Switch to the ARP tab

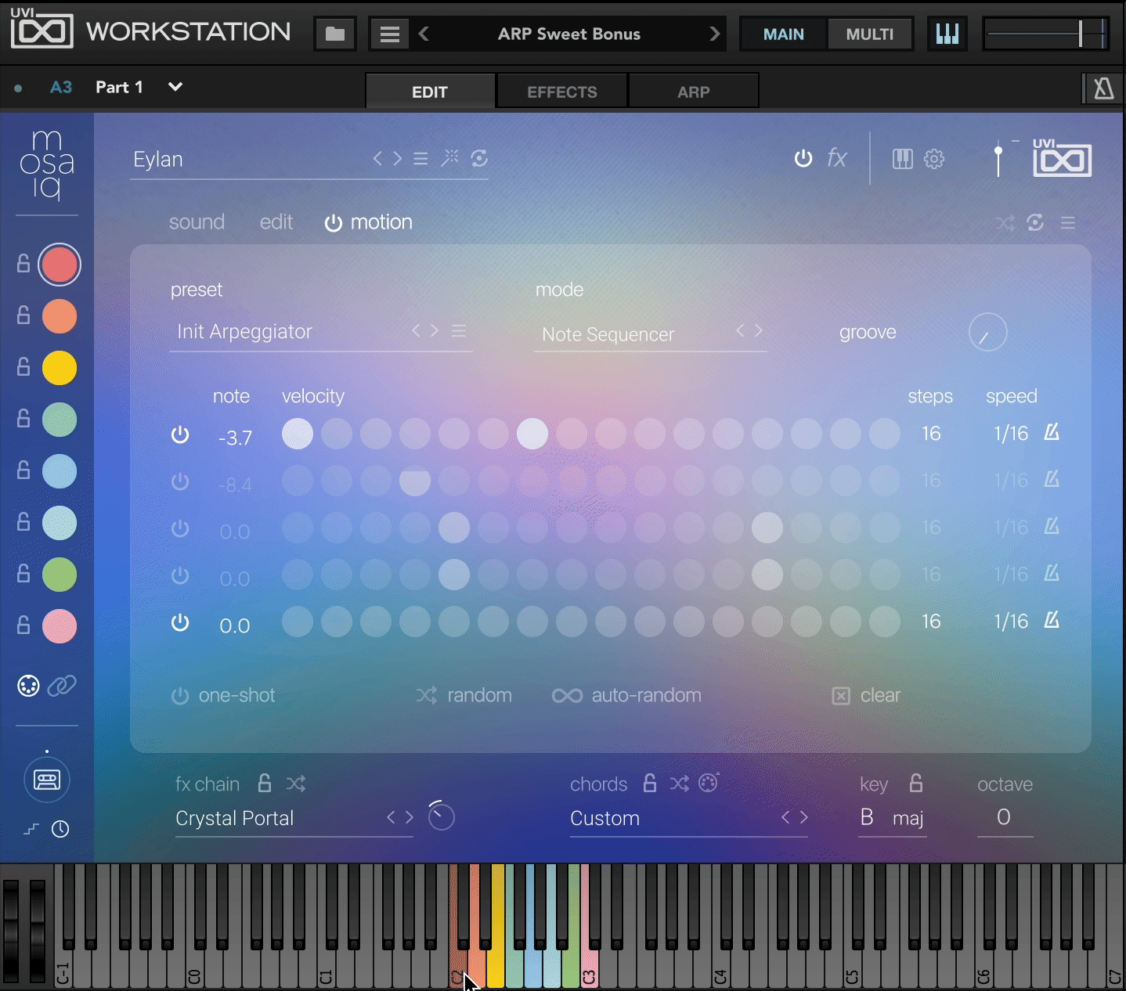click(x=694, y=92)
